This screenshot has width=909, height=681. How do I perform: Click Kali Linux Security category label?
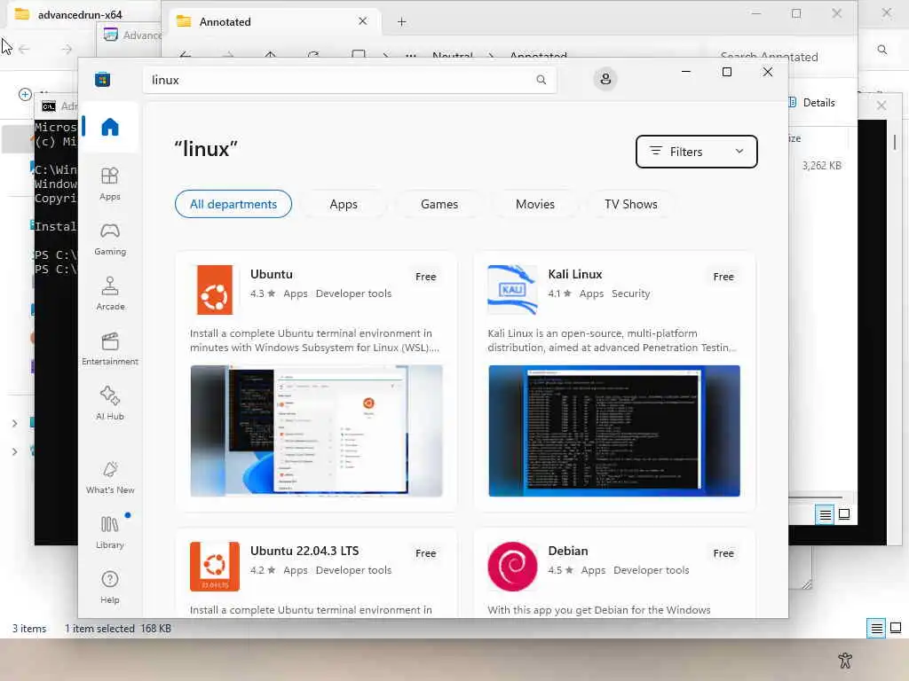tap(631, 294)
